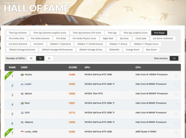186x138 pixels.
Task: Click the US flag next to Splave
Action: 22,94
